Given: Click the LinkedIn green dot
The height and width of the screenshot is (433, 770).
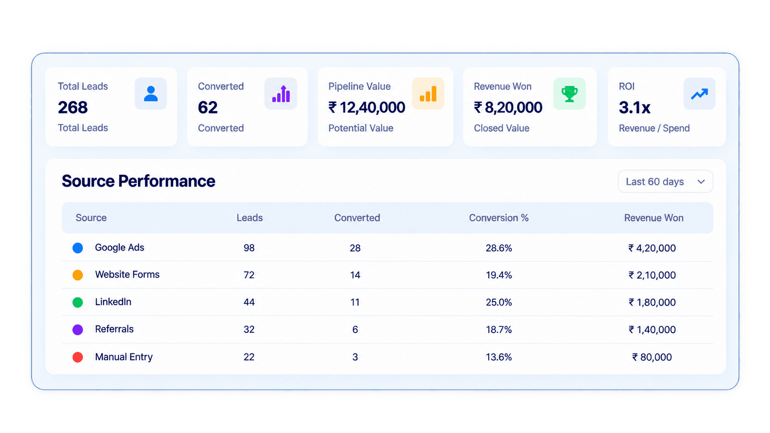Looking at the screenshot, I should [x=78, y=302].
